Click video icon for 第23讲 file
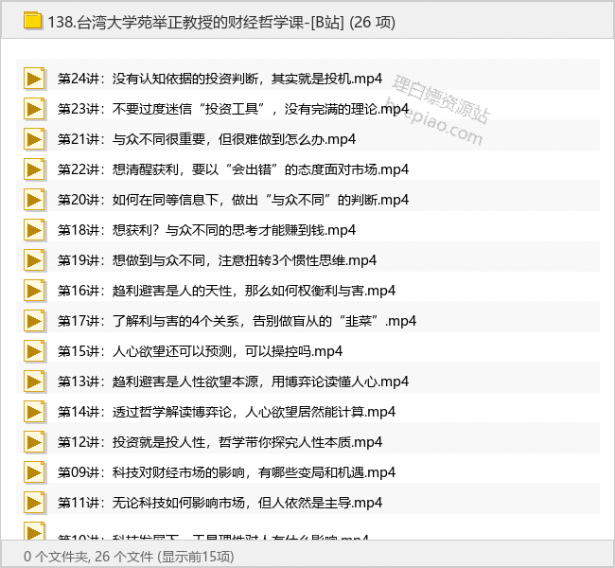 tap(34, 109)
